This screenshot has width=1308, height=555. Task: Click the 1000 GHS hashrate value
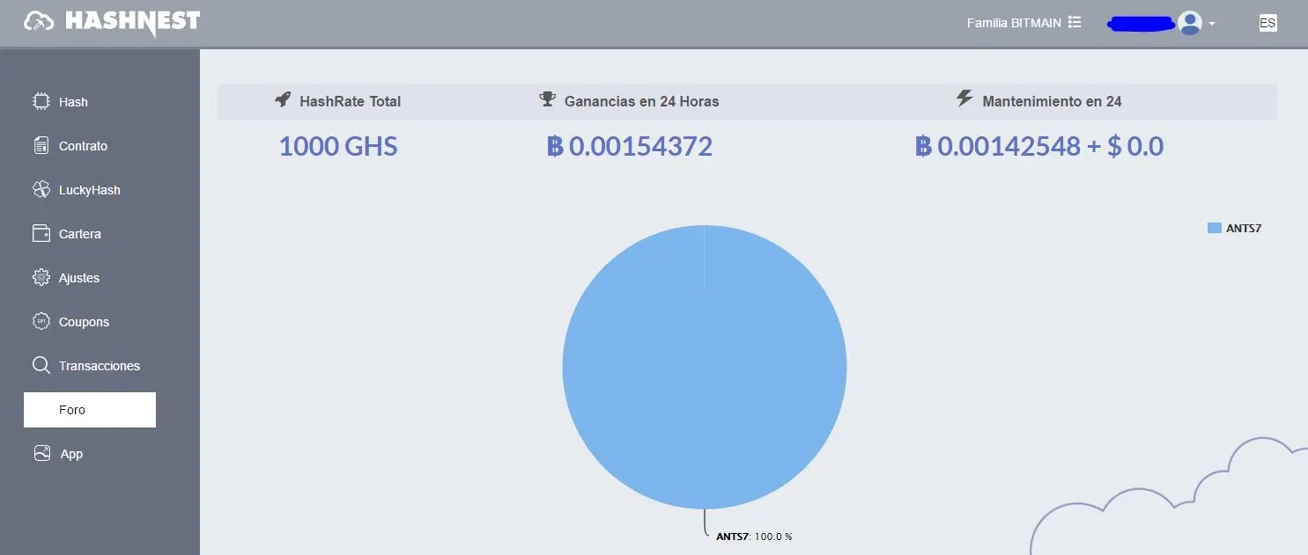(x=338, y=146)
